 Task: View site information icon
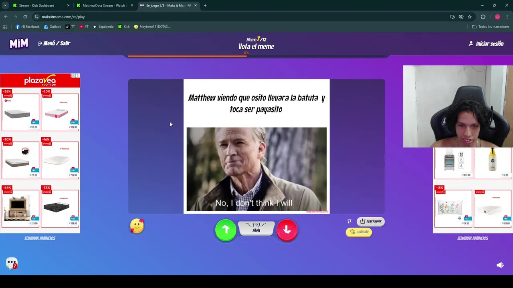tap(36, 17)
